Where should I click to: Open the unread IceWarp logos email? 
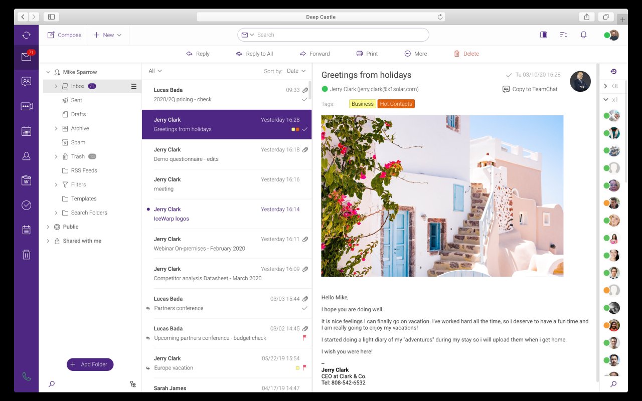click(x=227, y=214)
